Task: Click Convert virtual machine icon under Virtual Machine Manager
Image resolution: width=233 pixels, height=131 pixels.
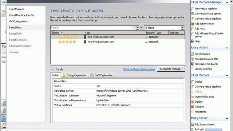Action: click(x=192, y=19)
